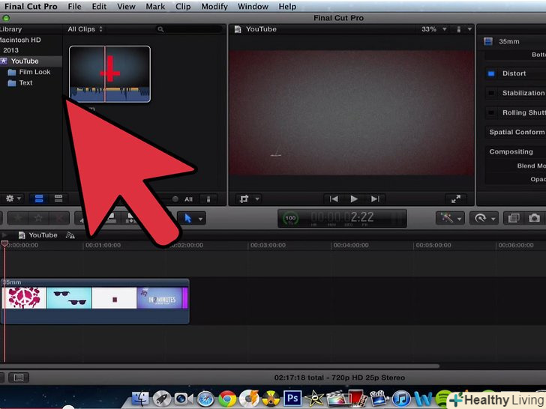Switch browser to filmstrip view
This screenshot has width=546, height=409.
click(39, 199)
